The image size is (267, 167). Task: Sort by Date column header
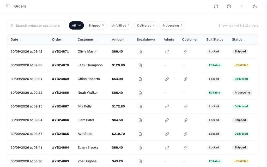pyautogui.click(x=16, y=40)
